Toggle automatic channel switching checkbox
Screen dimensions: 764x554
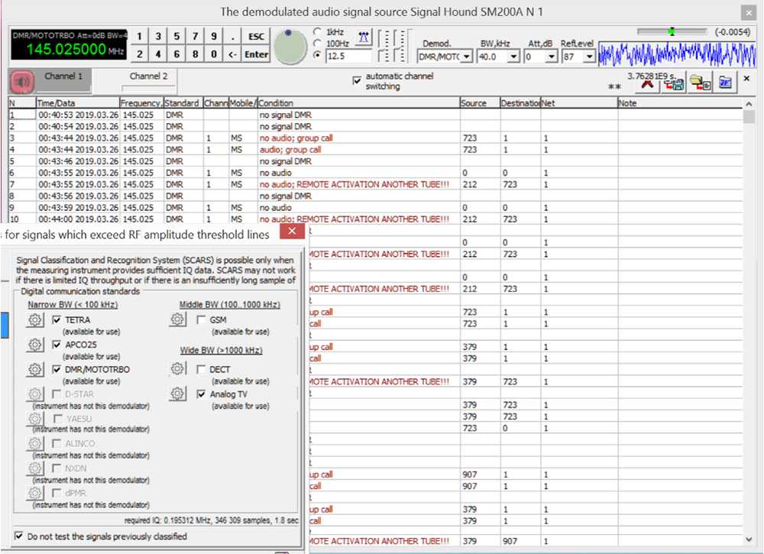click(x=357, y=80)
